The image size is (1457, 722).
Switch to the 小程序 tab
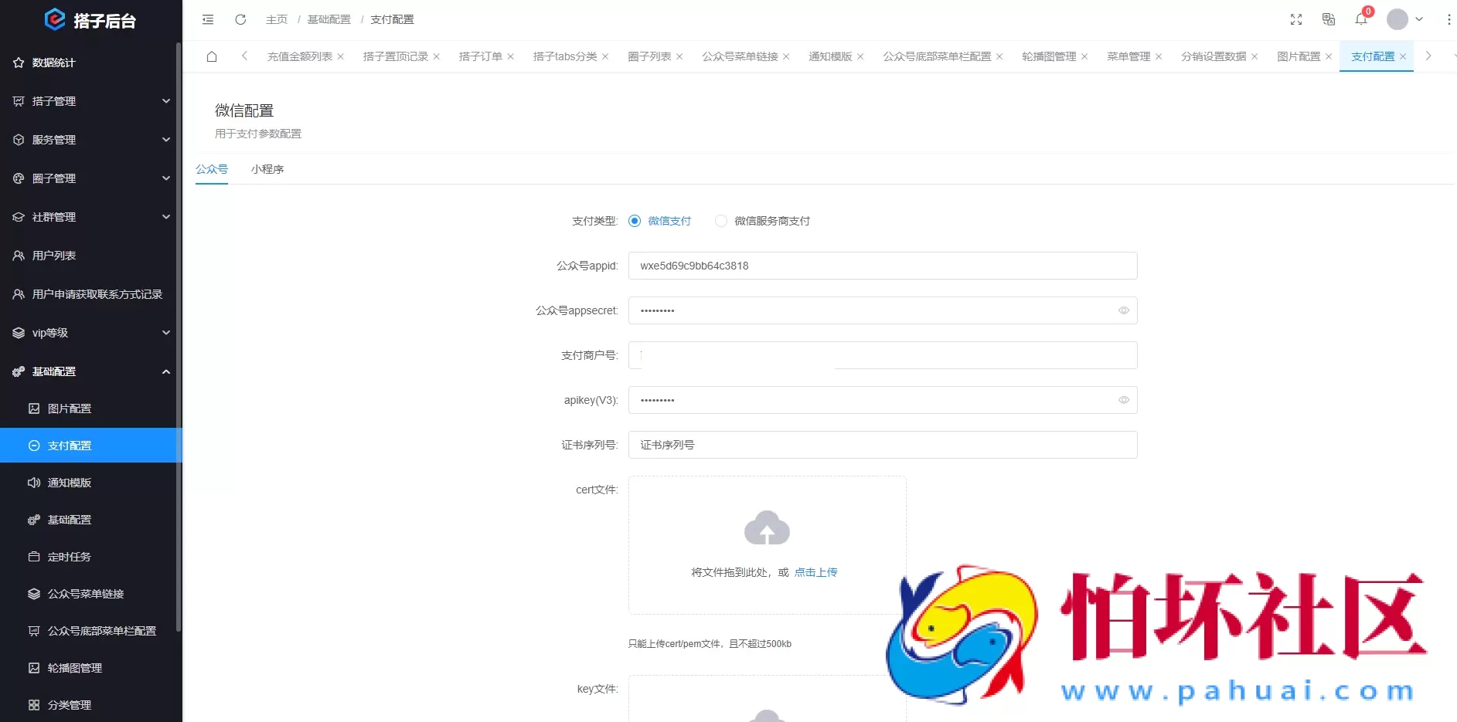coord(267,169)
